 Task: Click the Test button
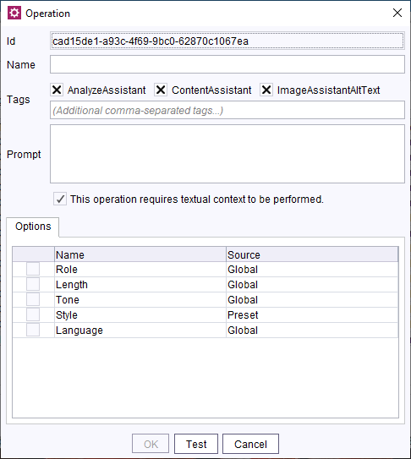pos(196,444)
